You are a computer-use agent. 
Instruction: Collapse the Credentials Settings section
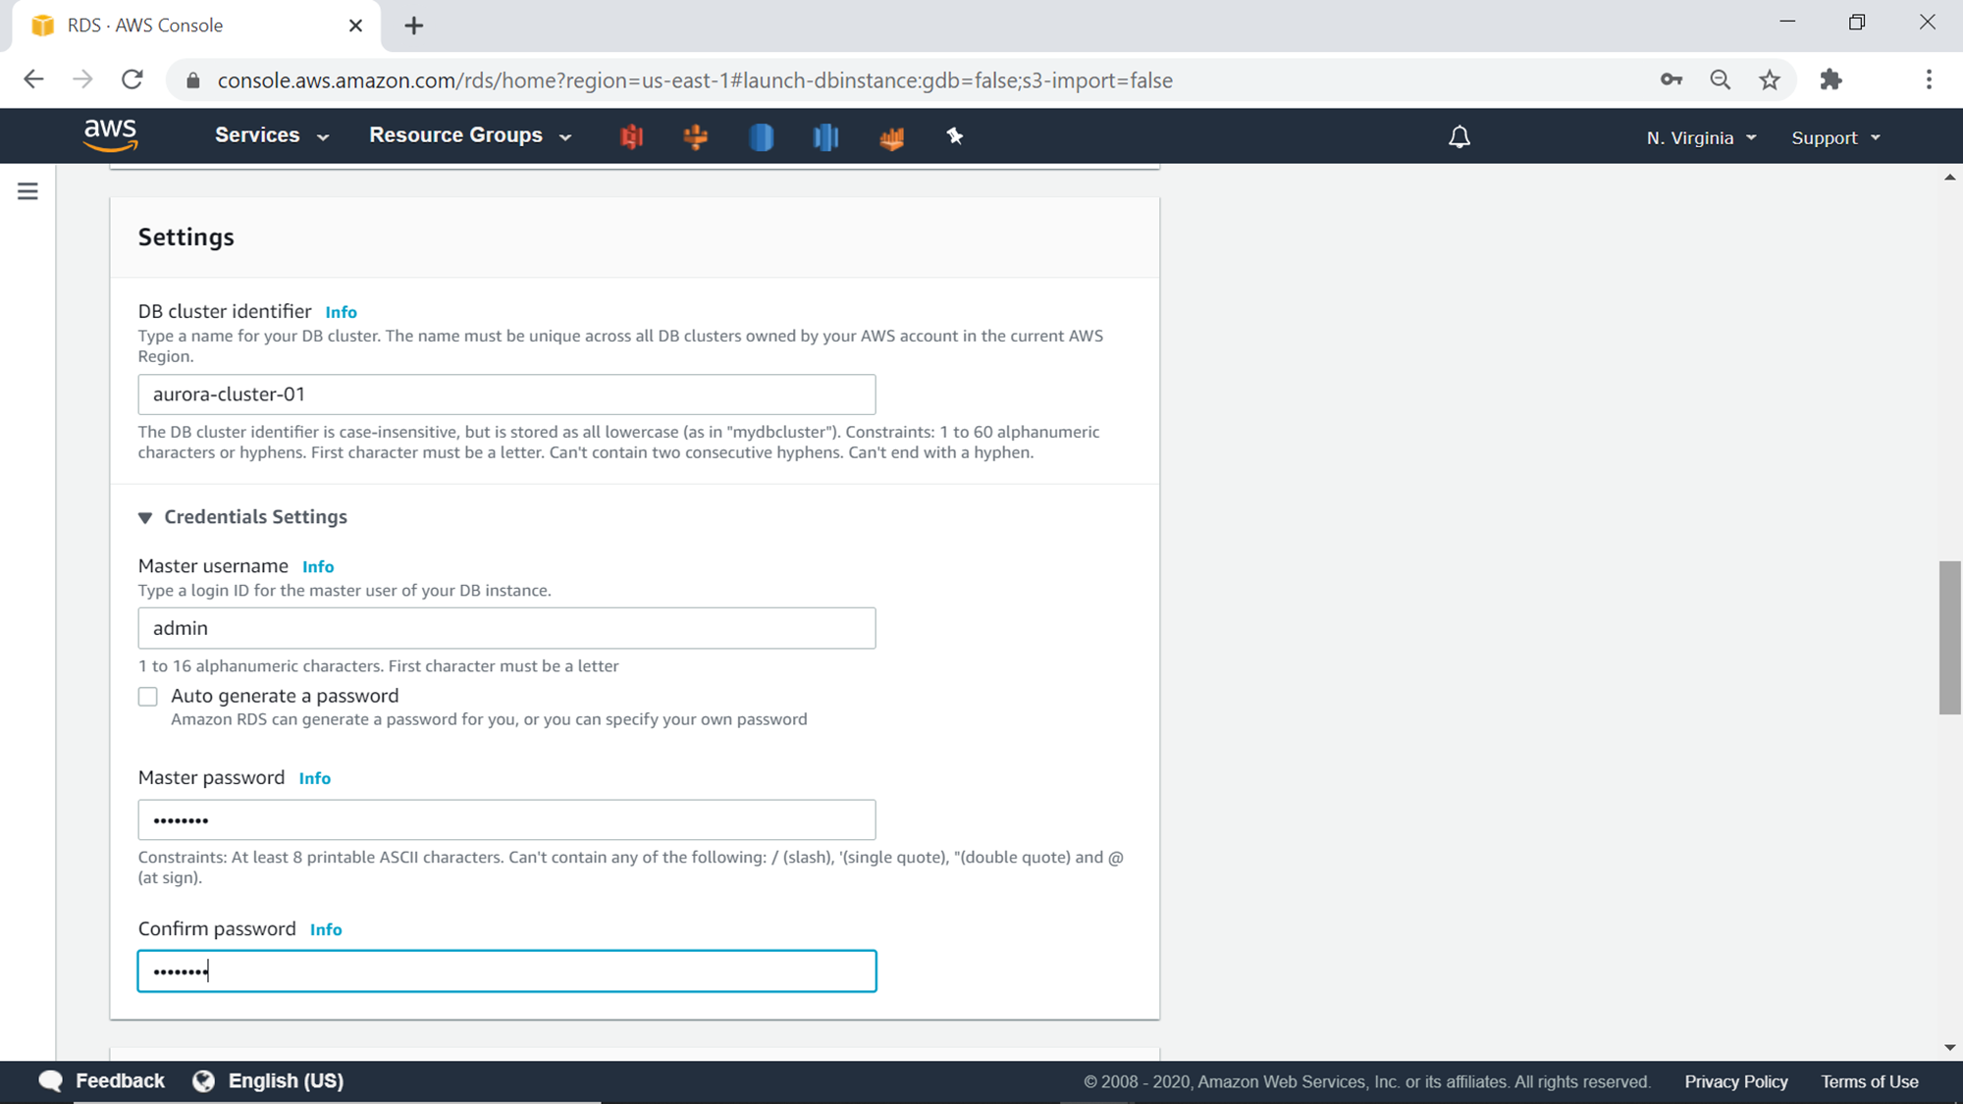145,517
